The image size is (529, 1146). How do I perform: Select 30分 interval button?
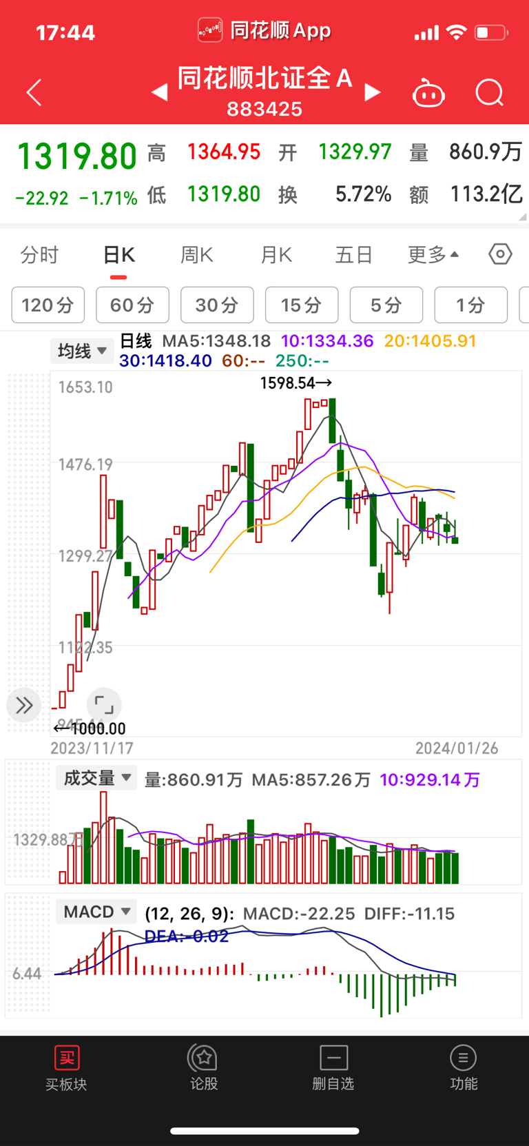(217, 305)
